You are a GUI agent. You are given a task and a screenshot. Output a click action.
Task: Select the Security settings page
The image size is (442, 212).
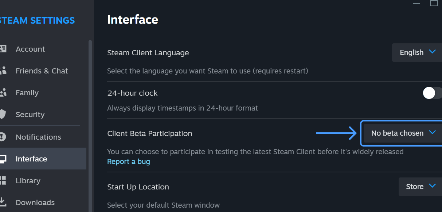point(30,115)
